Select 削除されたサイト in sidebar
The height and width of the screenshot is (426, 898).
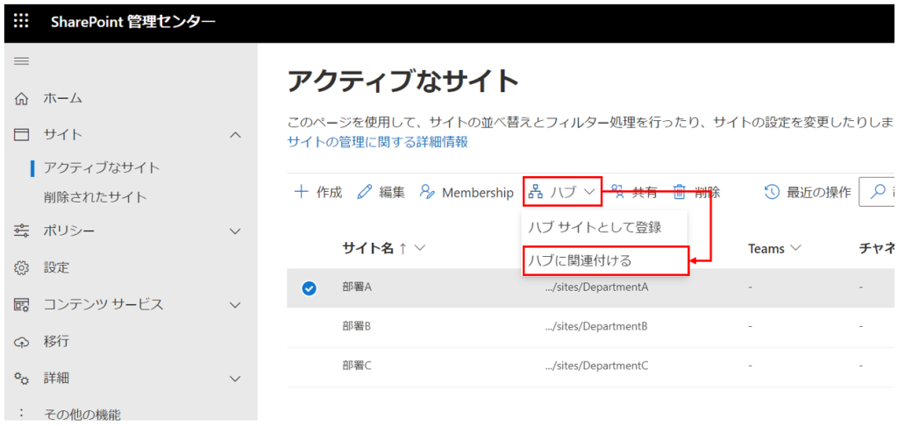click(96, 197)
